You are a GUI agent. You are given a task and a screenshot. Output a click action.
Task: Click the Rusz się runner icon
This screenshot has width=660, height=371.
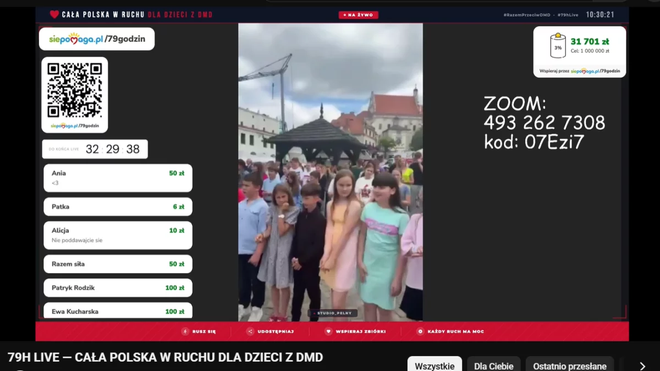(185, 331)
